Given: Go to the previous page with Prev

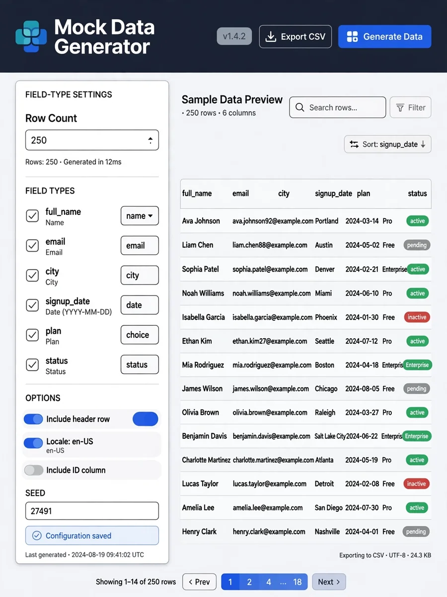Looking at the screenshot, I should [x=199, y=582].
